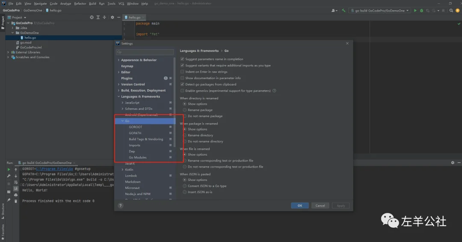This screenshot has width=462, height=242.
Task: Click the print icon in Run console
Action: (x=16, y=195)
